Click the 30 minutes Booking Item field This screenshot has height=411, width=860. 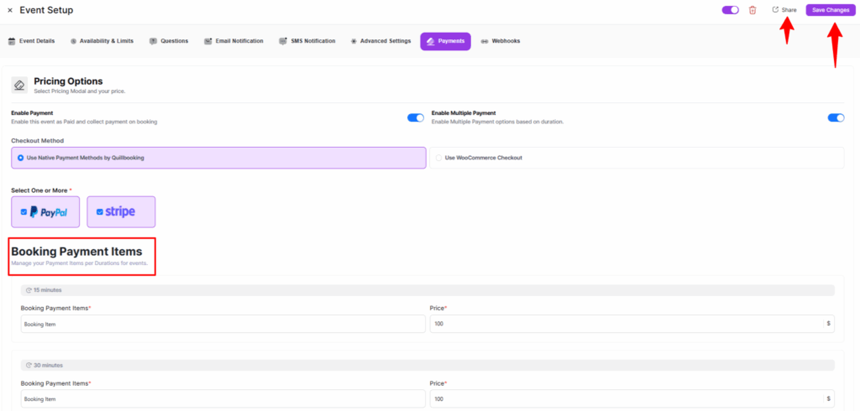(223, 399)
